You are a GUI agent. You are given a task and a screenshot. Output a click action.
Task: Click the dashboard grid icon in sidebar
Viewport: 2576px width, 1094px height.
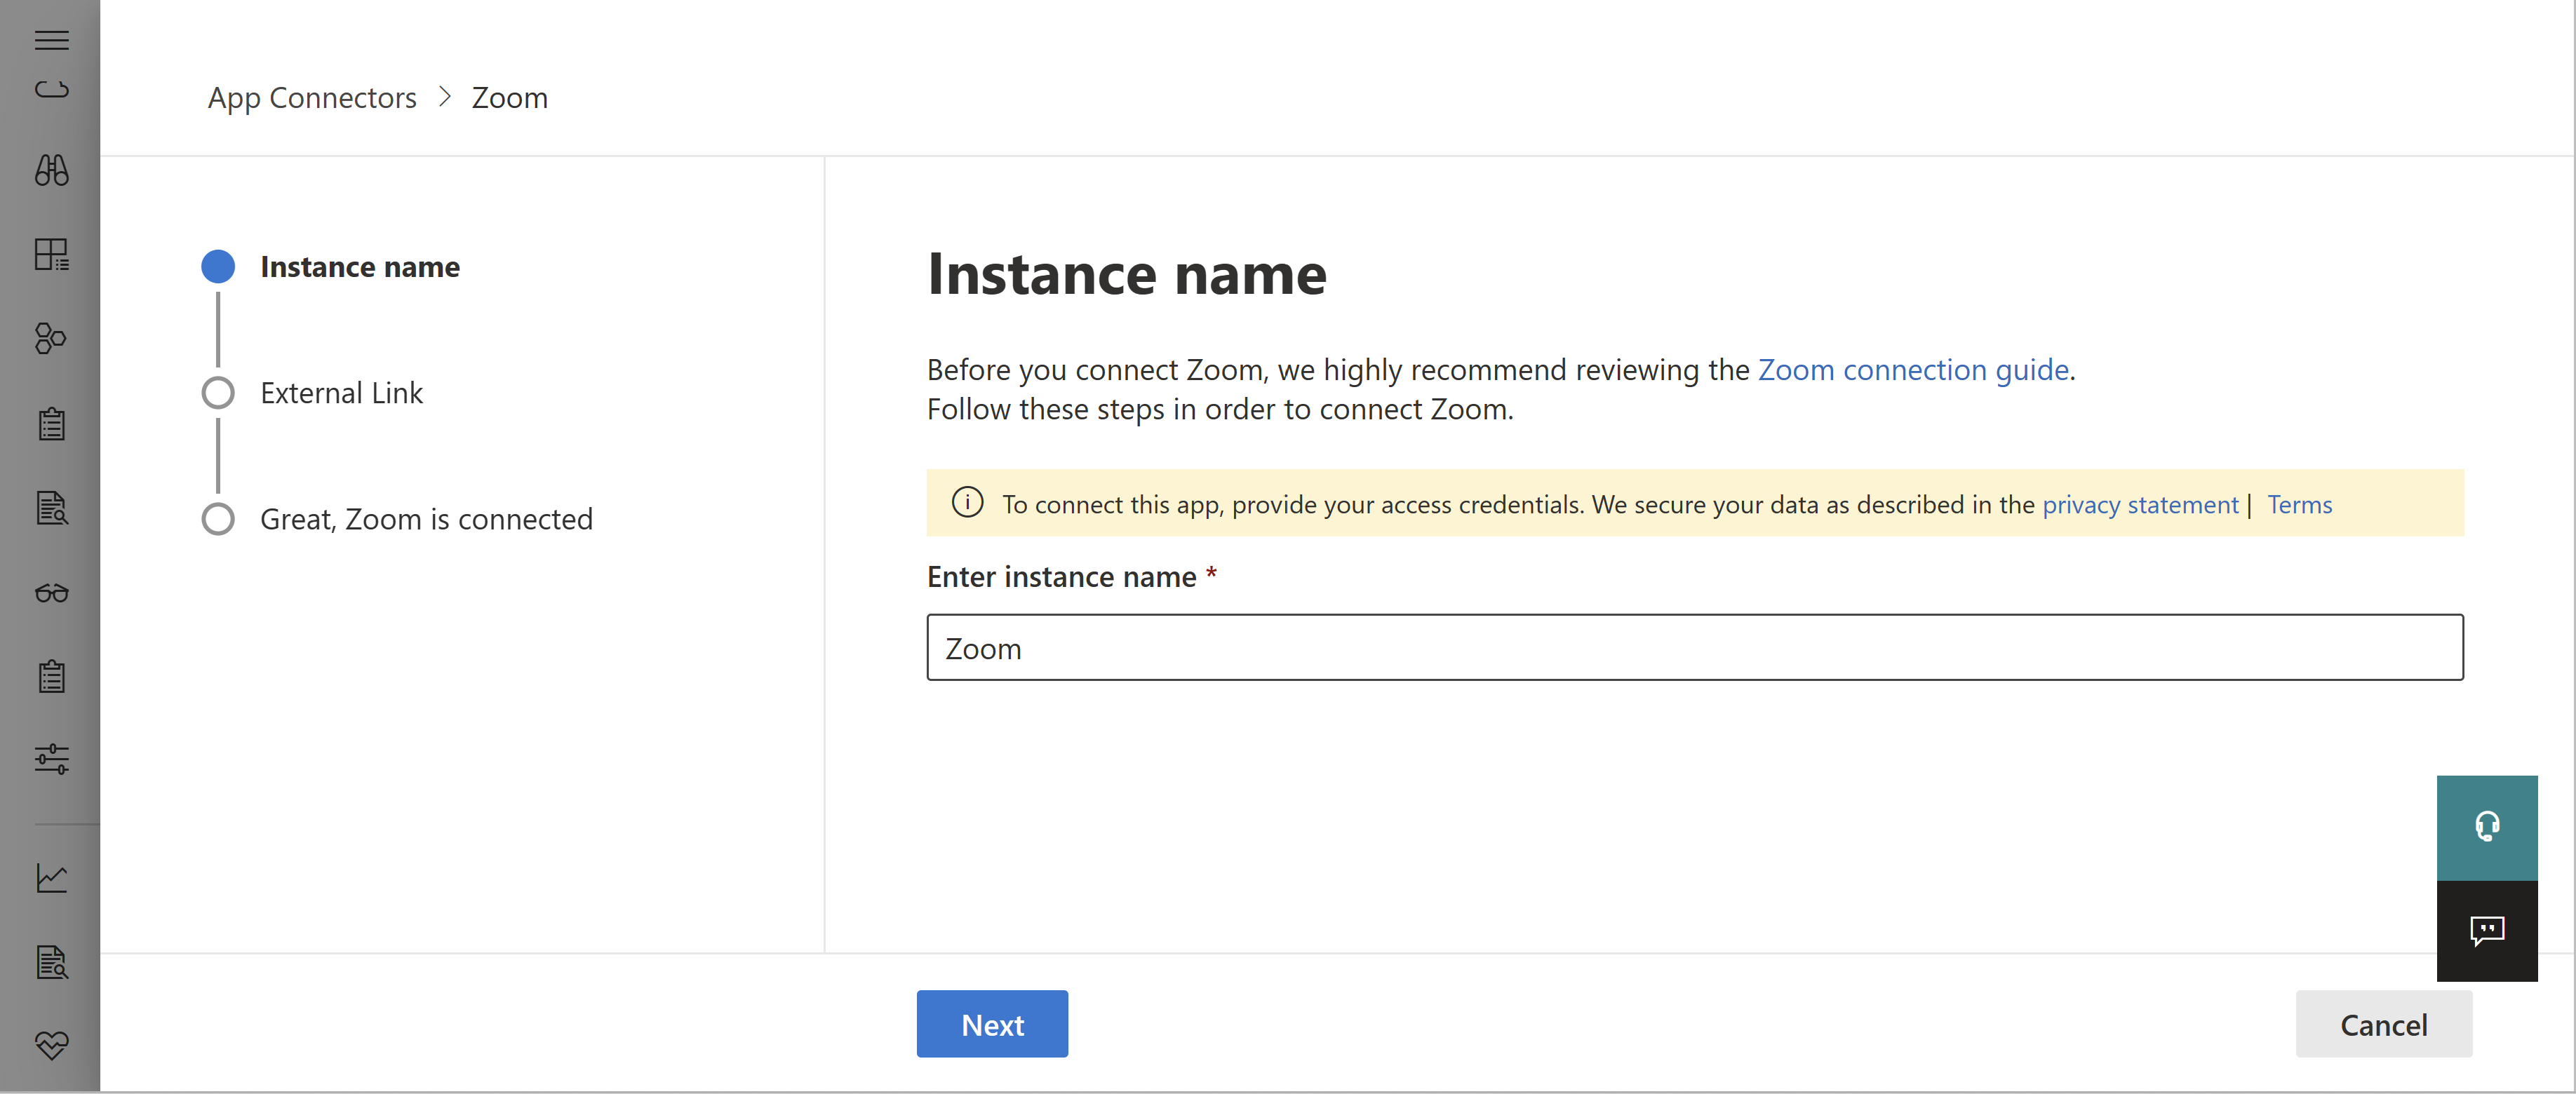pos(51,253)
